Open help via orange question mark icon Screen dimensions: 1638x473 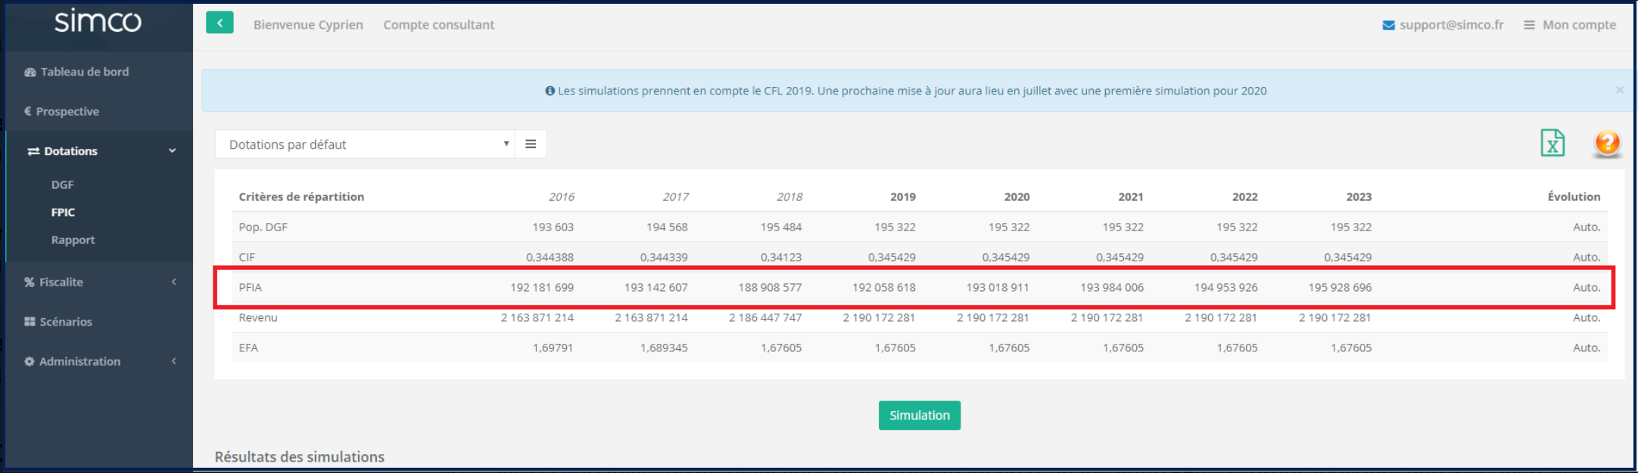[1606, 143]
